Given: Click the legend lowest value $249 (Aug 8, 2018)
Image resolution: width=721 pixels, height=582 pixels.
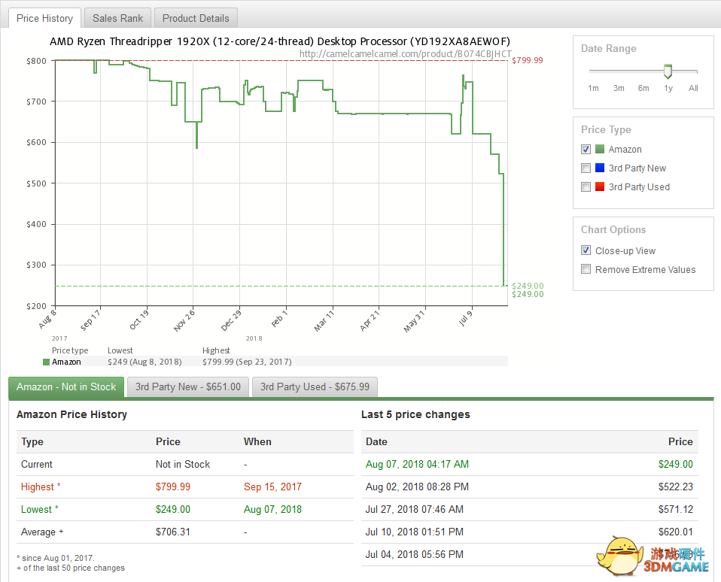Looking at the screenshot, I should tap(145, 362).
